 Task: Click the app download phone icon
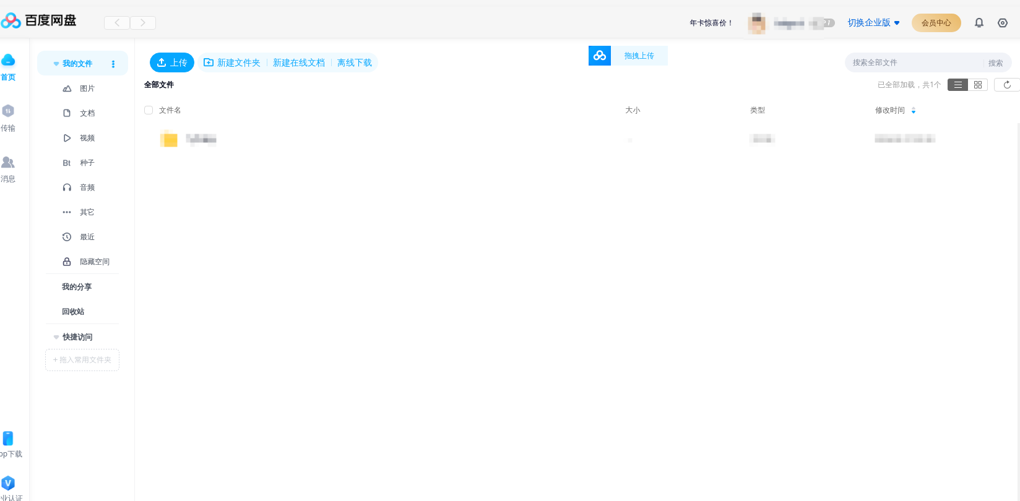click(8, 438)
